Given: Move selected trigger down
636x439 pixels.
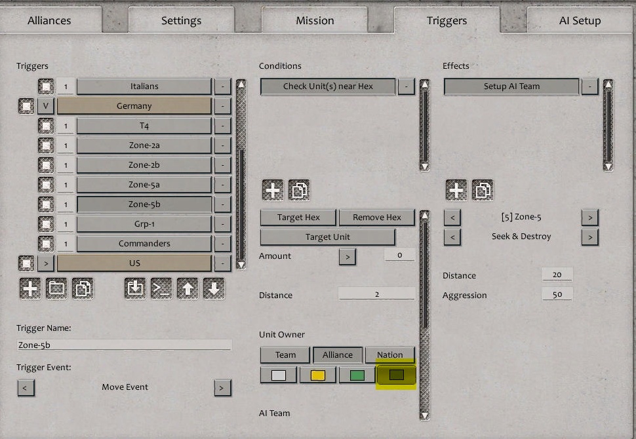Looking at the screenshot, I should [214, 288].
